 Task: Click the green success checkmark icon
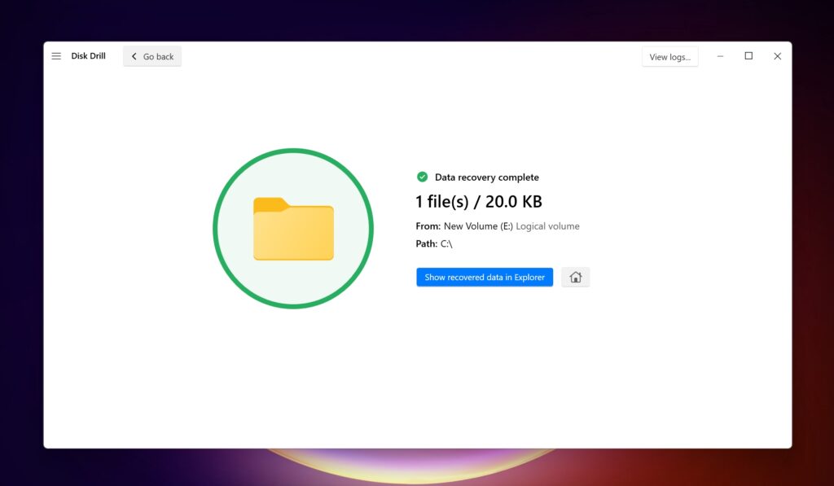tap(422, 177)
